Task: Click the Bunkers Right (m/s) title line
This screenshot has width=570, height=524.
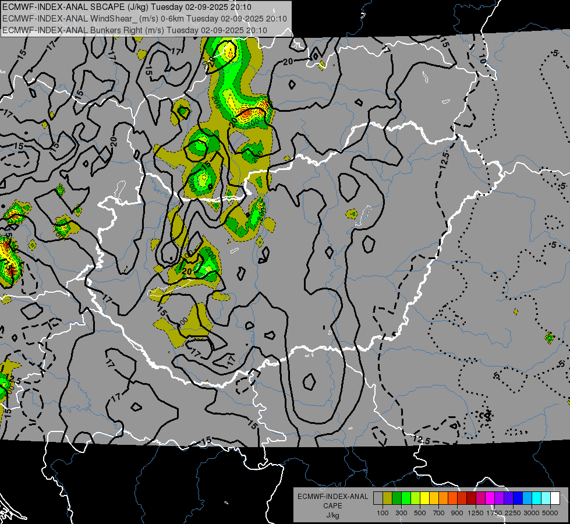Action: [134, 30]
